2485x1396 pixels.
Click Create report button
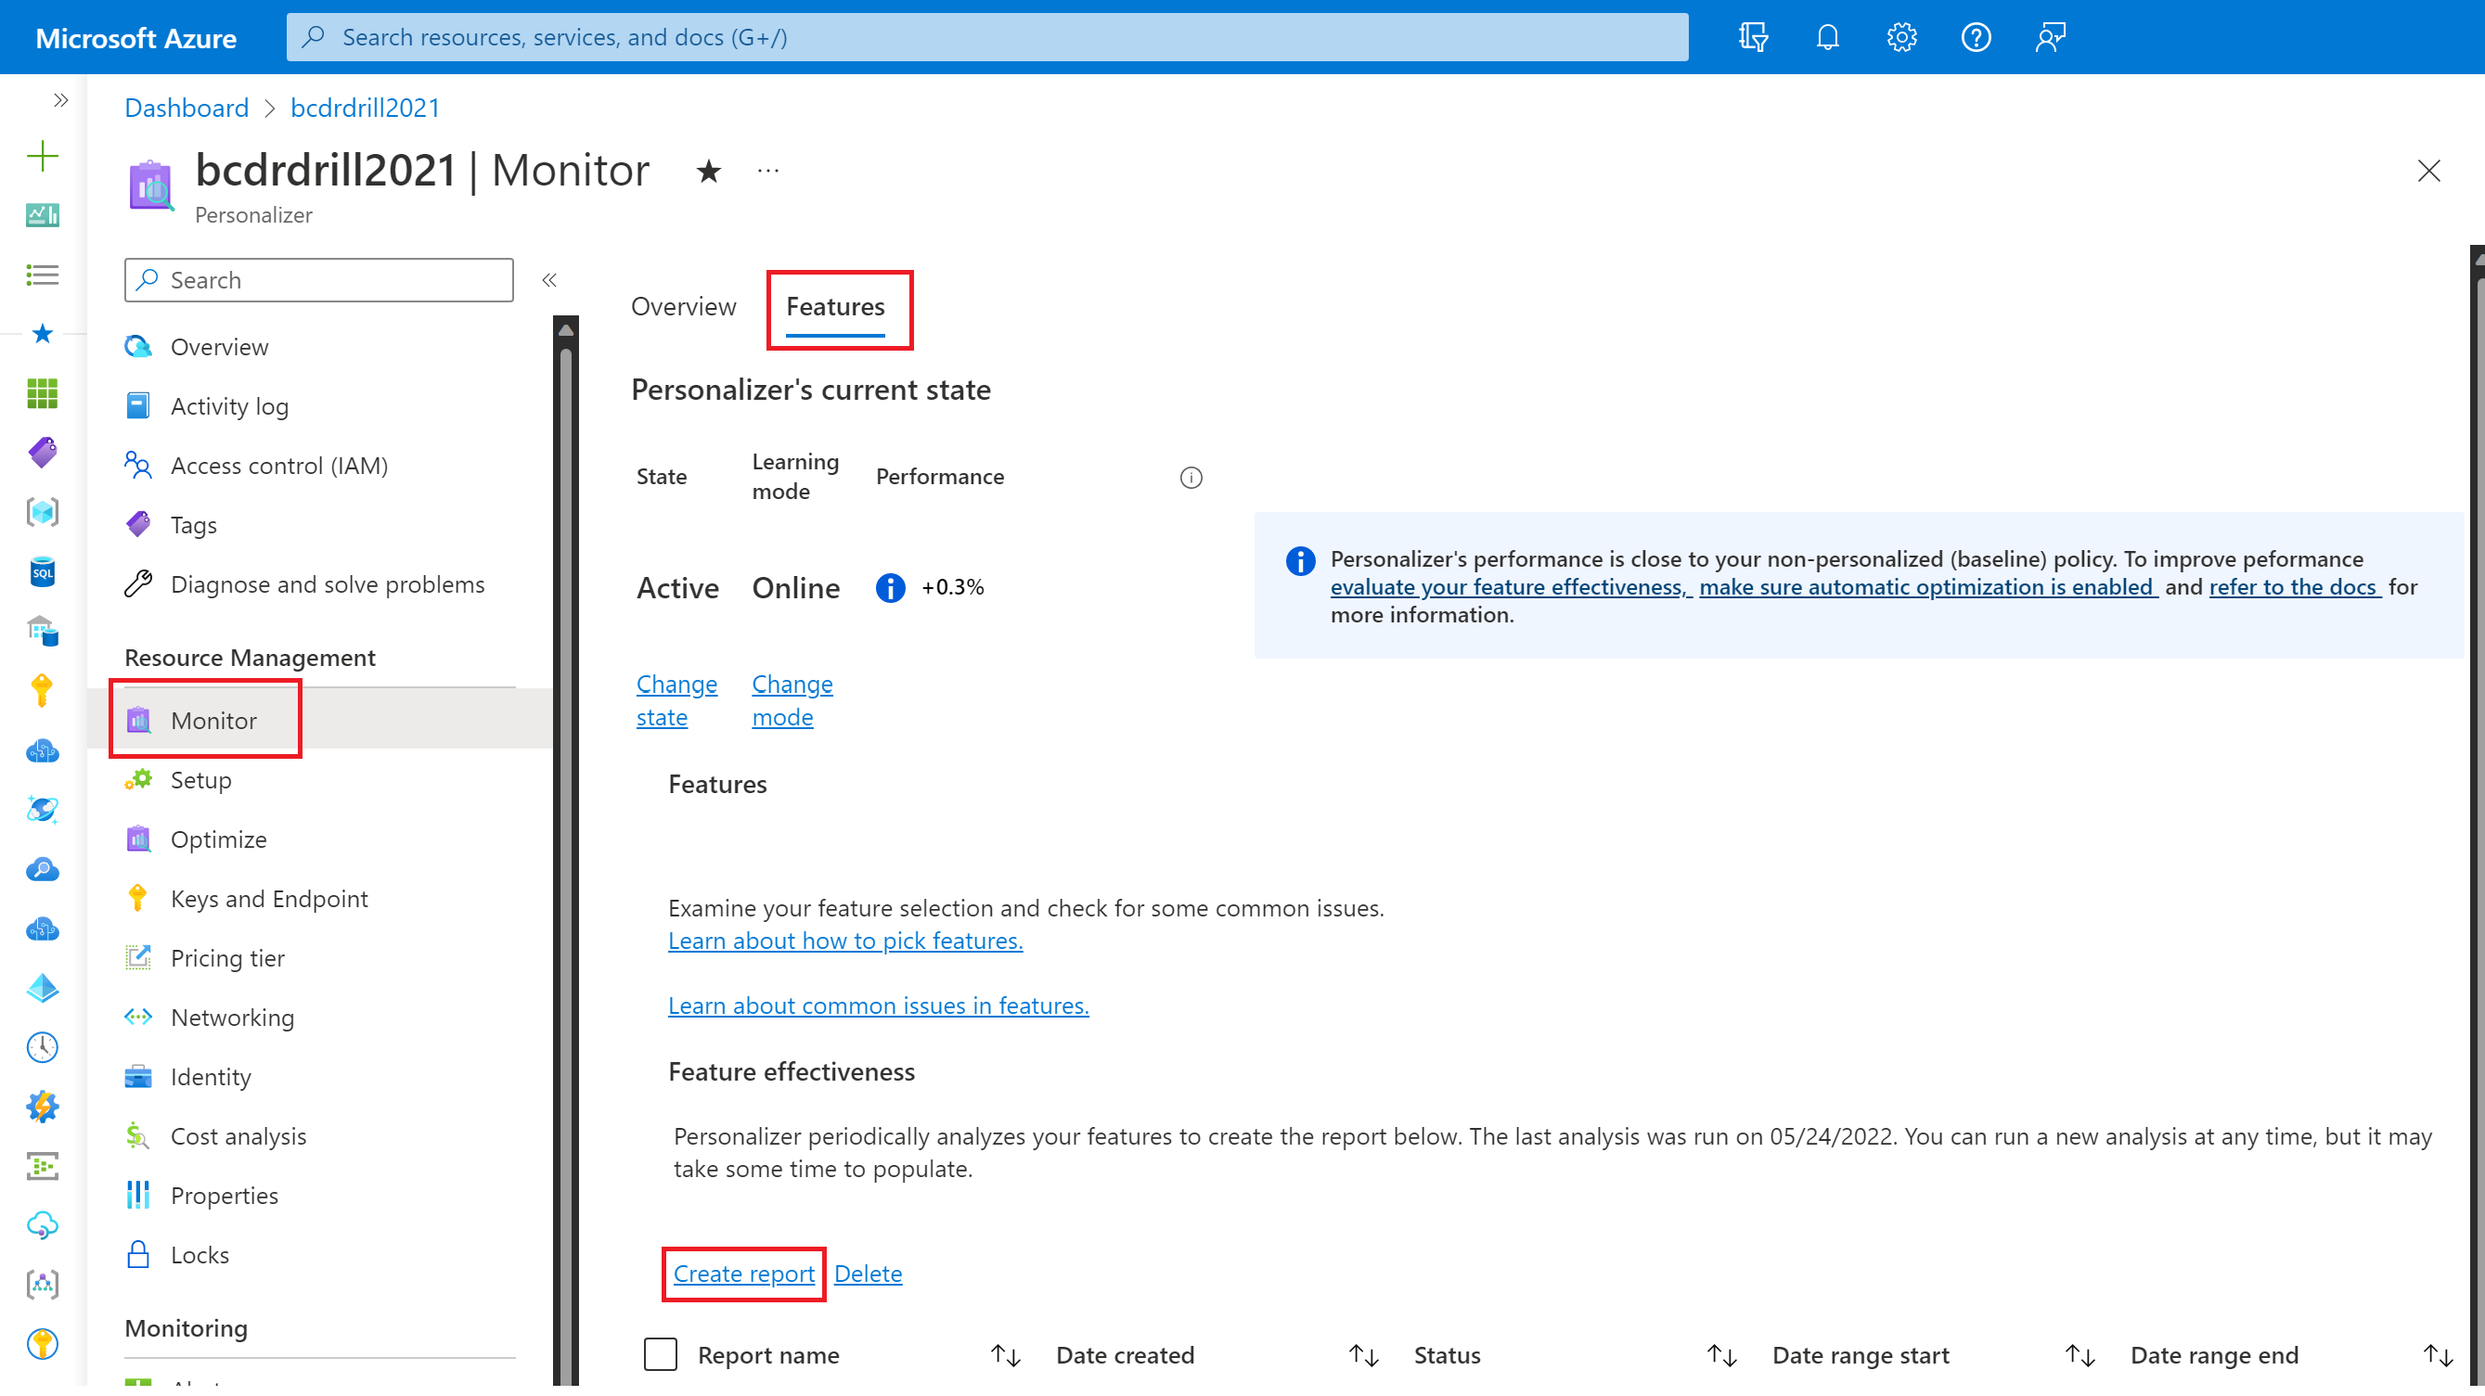pyautogui.click(x=742, y=1272)
